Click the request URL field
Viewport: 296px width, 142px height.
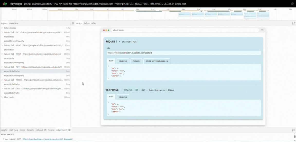tap(184, 53)
